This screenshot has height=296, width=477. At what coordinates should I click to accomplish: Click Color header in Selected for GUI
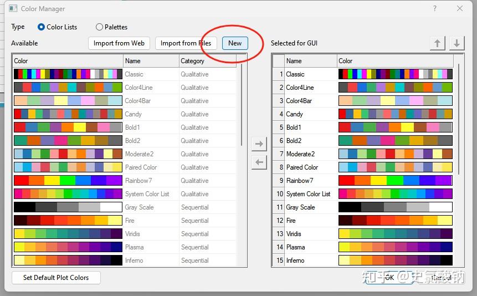pos(395,60)
